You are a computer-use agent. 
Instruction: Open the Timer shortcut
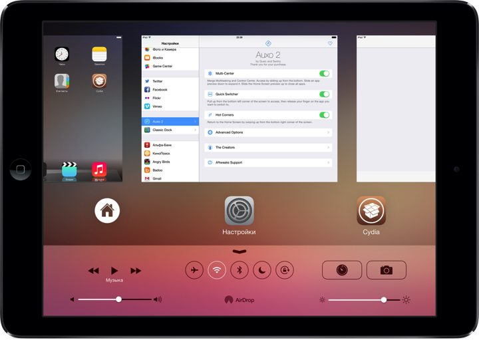[x=342, y=270]
